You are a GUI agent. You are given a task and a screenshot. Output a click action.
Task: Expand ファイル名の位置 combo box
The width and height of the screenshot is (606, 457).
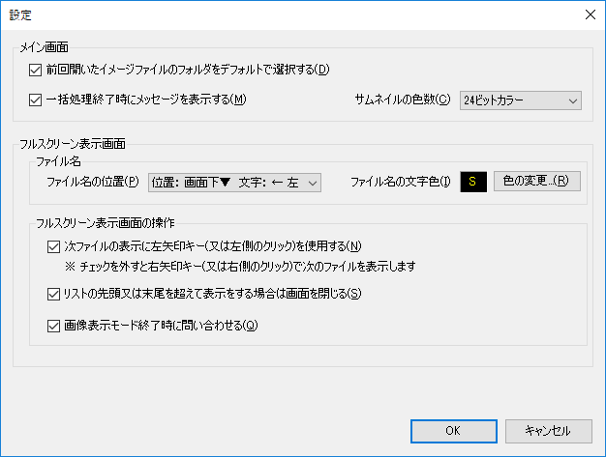[234, 183]
